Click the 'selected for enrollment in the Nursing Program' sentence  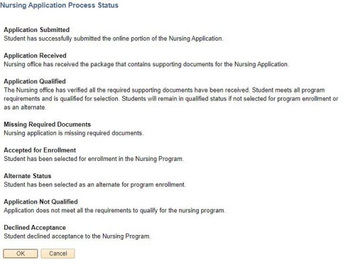(93, 159)
